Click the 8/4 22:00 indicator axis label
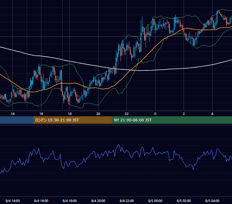 coord(127,201)
